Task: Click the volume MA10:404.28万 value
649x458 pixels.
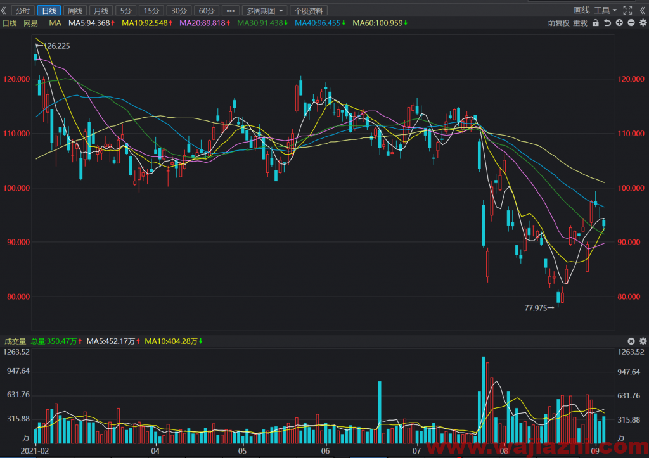Action: click(x=174, y=341)
